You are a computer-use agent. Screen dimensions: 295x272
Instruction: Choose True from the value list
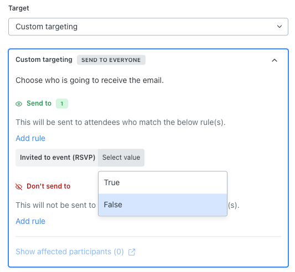tap(163, 182)
